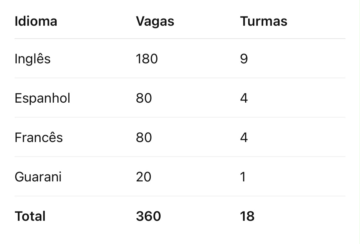This screenshot has height=244, width=360.
Task: Select the Total row label
Action: click(x=30, y=216)
